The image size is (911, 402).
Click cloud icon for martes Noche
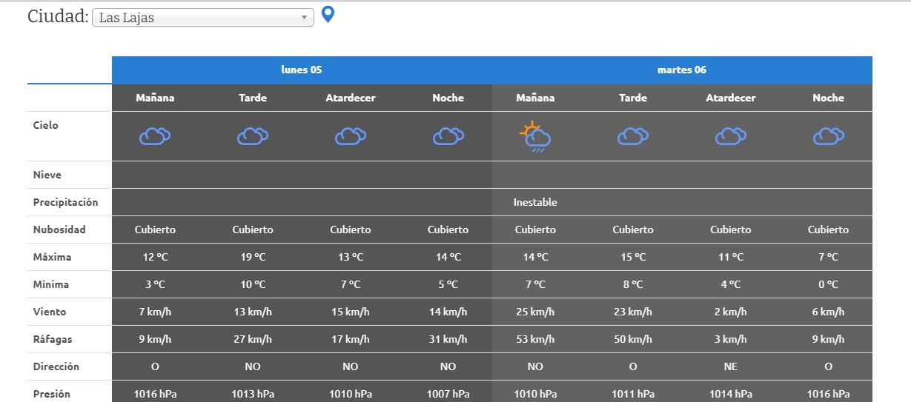[829, 136]
